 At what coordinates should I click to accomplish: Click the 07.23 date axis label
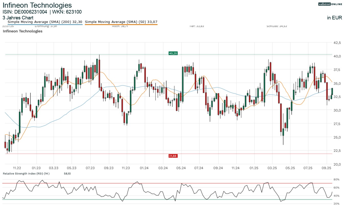(90, 168)
